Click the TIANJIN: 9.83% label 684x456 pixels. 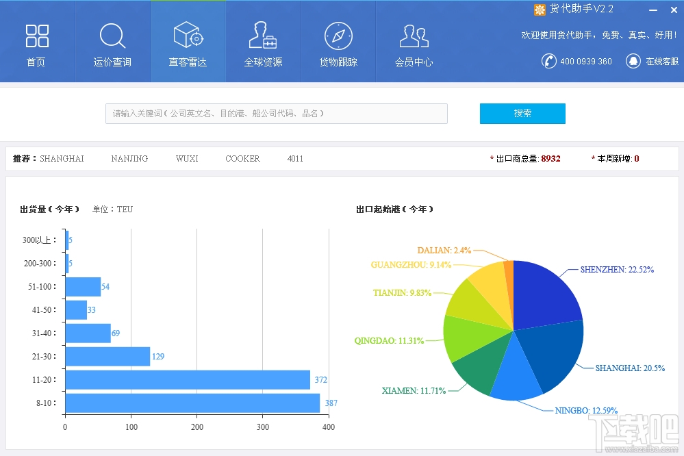click(x=402, y=293)
